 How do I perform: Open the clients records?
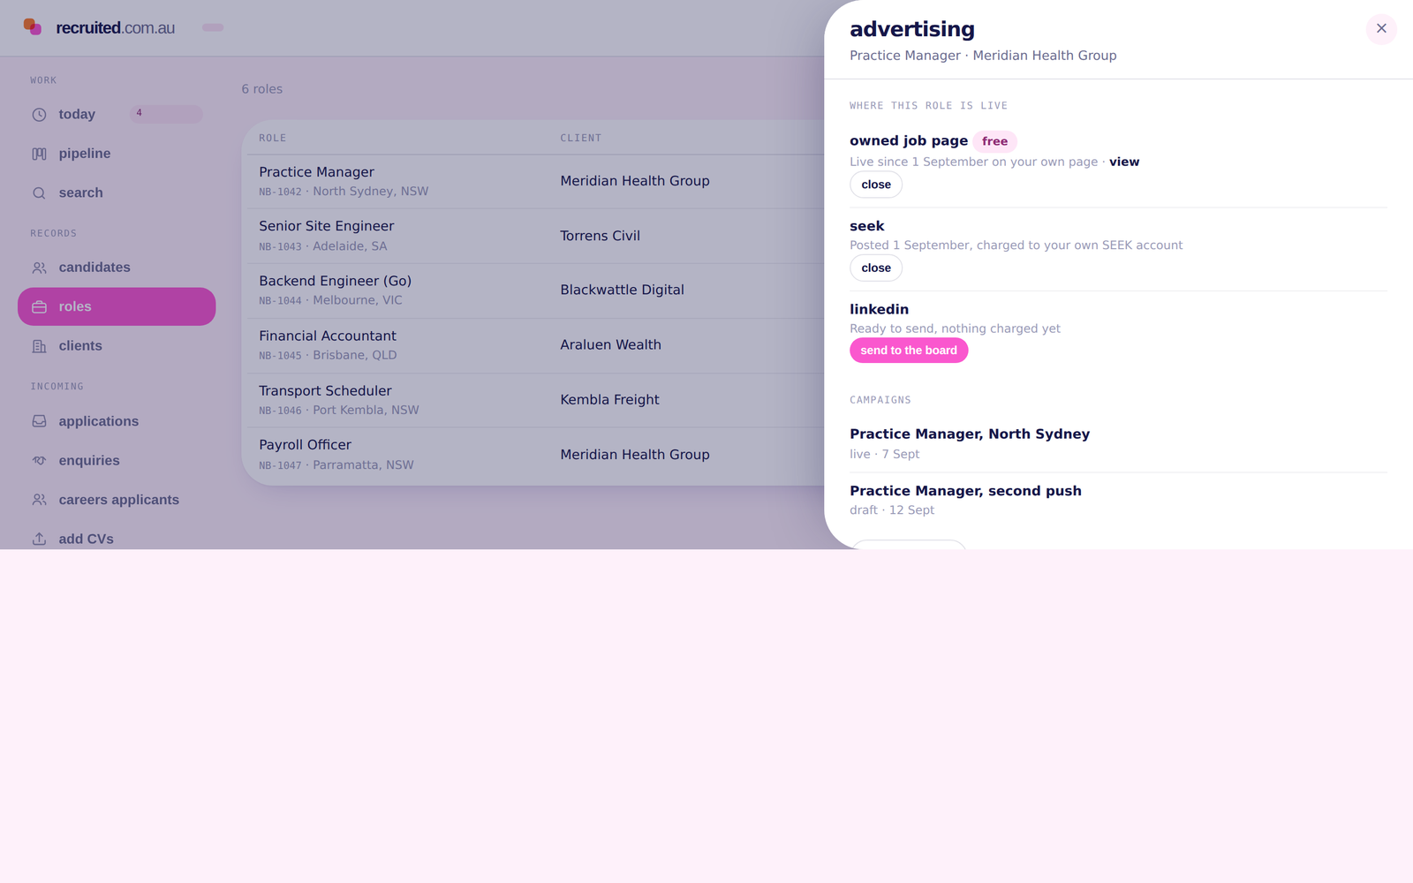pos(117,346)
